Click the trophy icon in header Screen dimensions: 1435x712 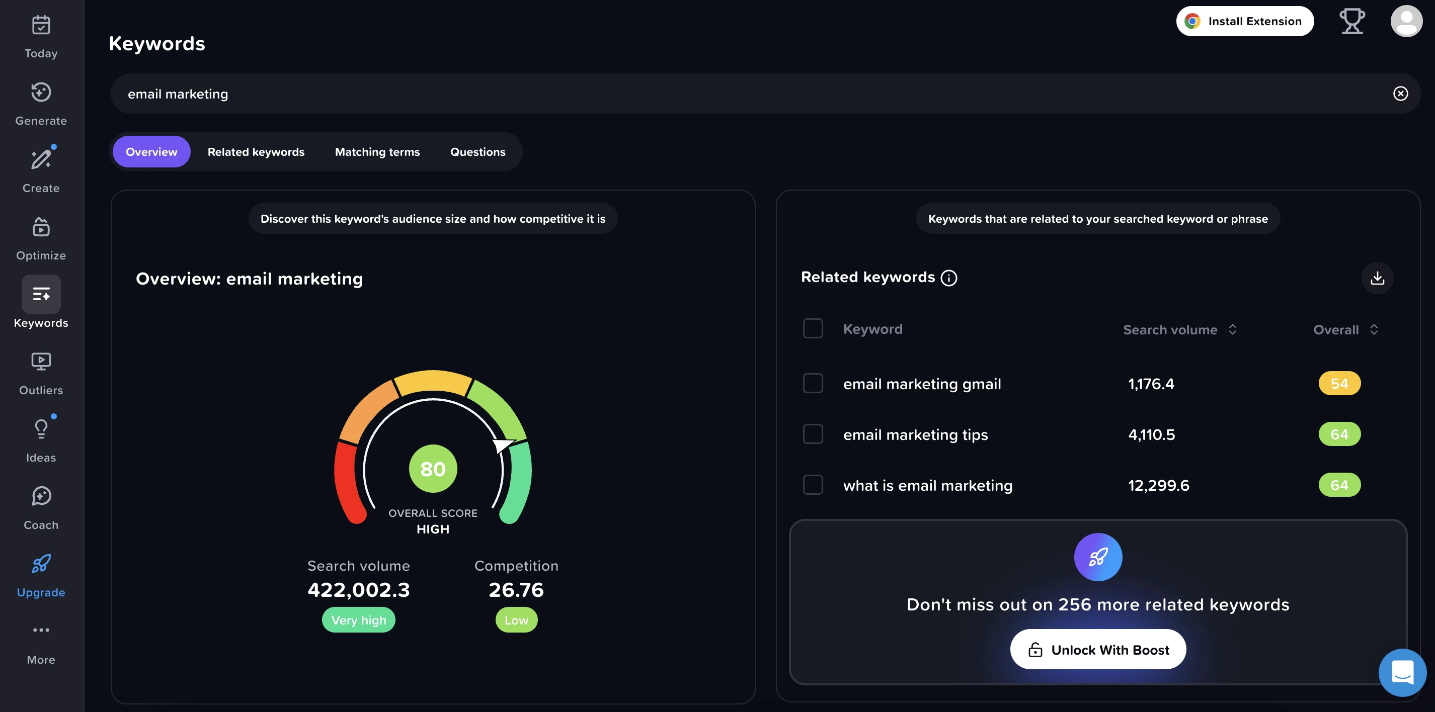(1351, 21)
